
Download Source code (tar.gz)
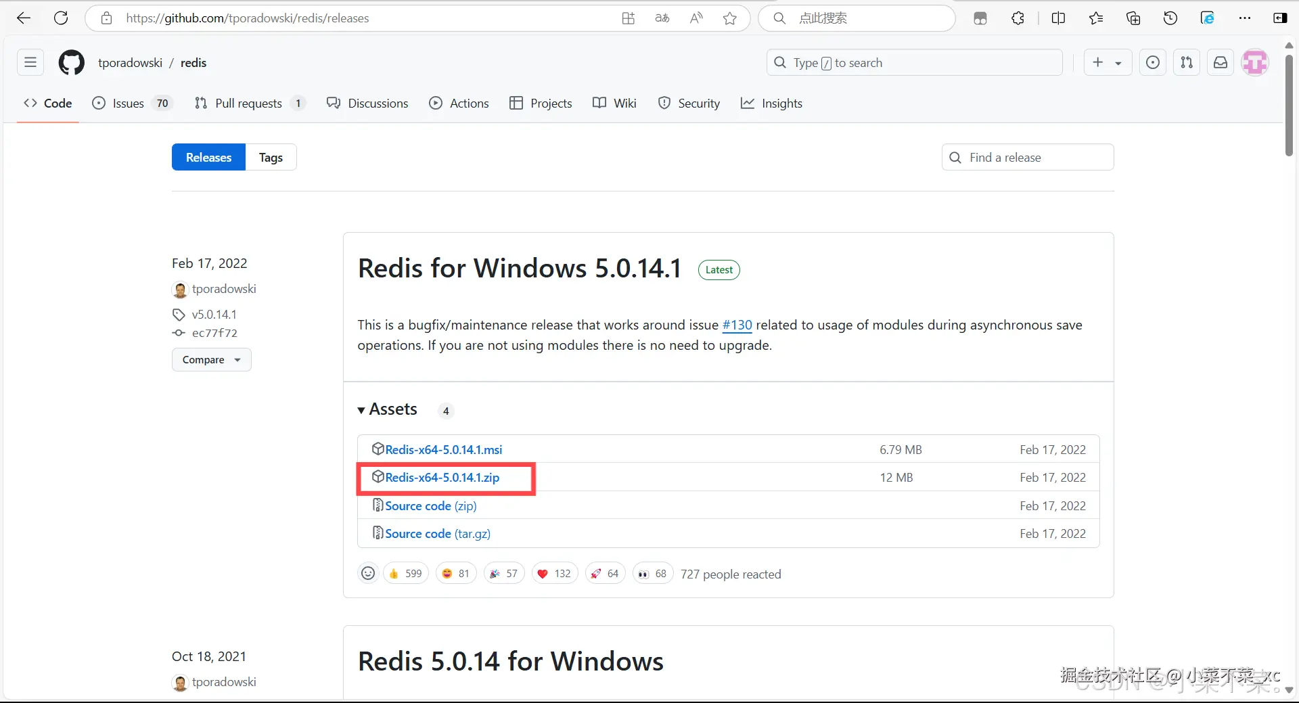438,533
